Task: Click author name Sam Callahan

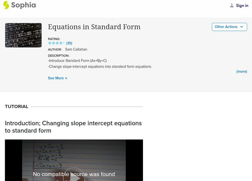Action: (x=76, y=49)
